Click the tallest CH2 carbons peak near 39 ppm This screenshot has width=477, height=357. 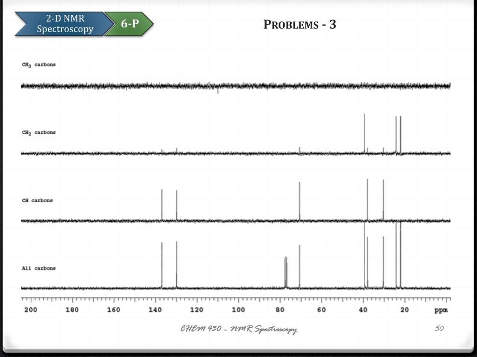tap(364, 133)
